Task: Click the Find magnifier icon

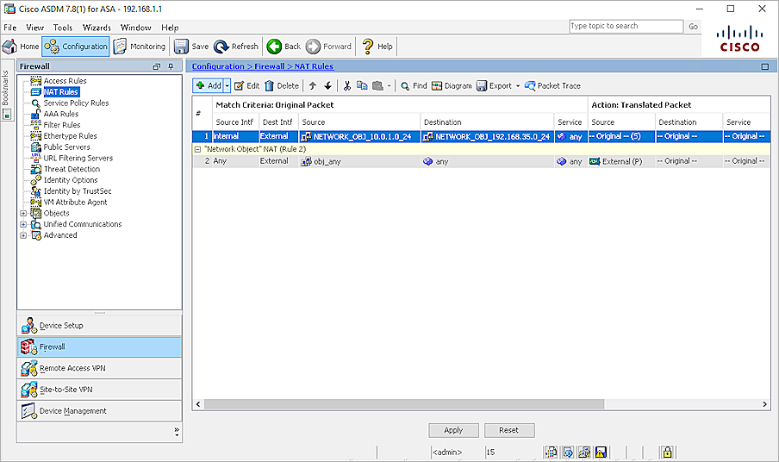Action: click(x=404, y=86)
